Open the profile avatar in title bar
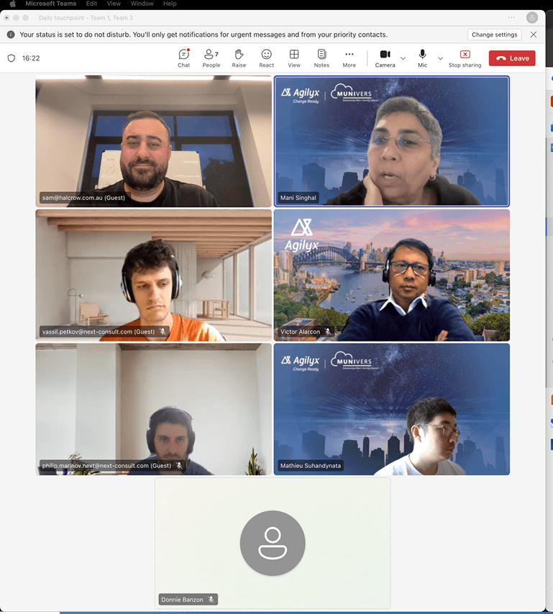This screenshot has height=614, width=553. pos(532,18)
